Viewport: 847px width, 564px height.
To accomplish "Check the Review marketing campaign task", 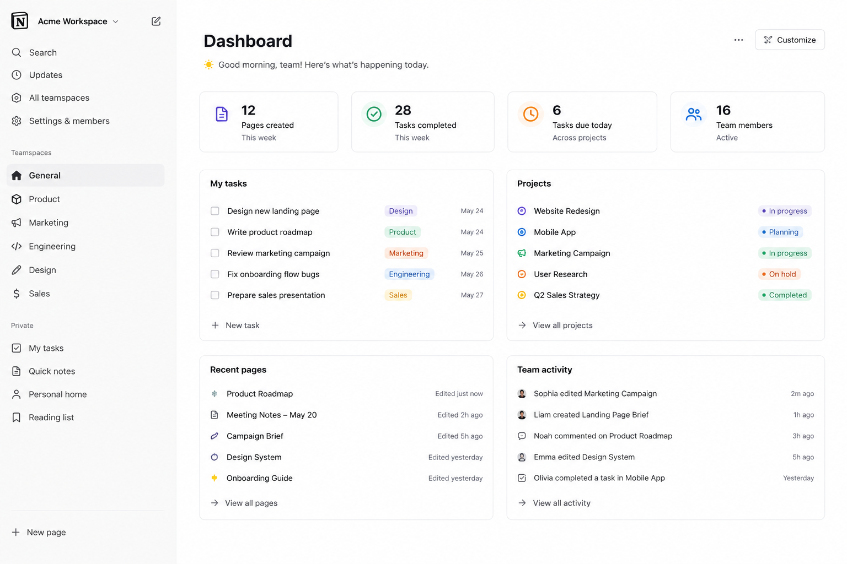I will pyautogui.click(x=215, y=253).
